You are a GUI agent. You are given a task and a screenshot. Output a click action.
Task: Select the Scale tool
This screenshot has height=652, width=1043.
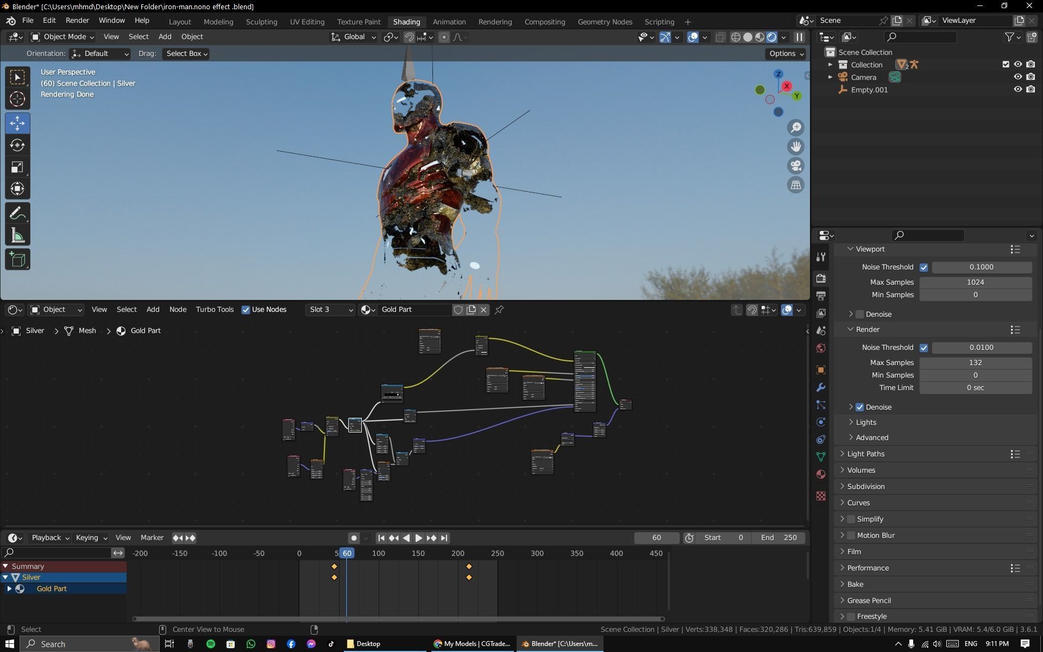click(17, 167)
